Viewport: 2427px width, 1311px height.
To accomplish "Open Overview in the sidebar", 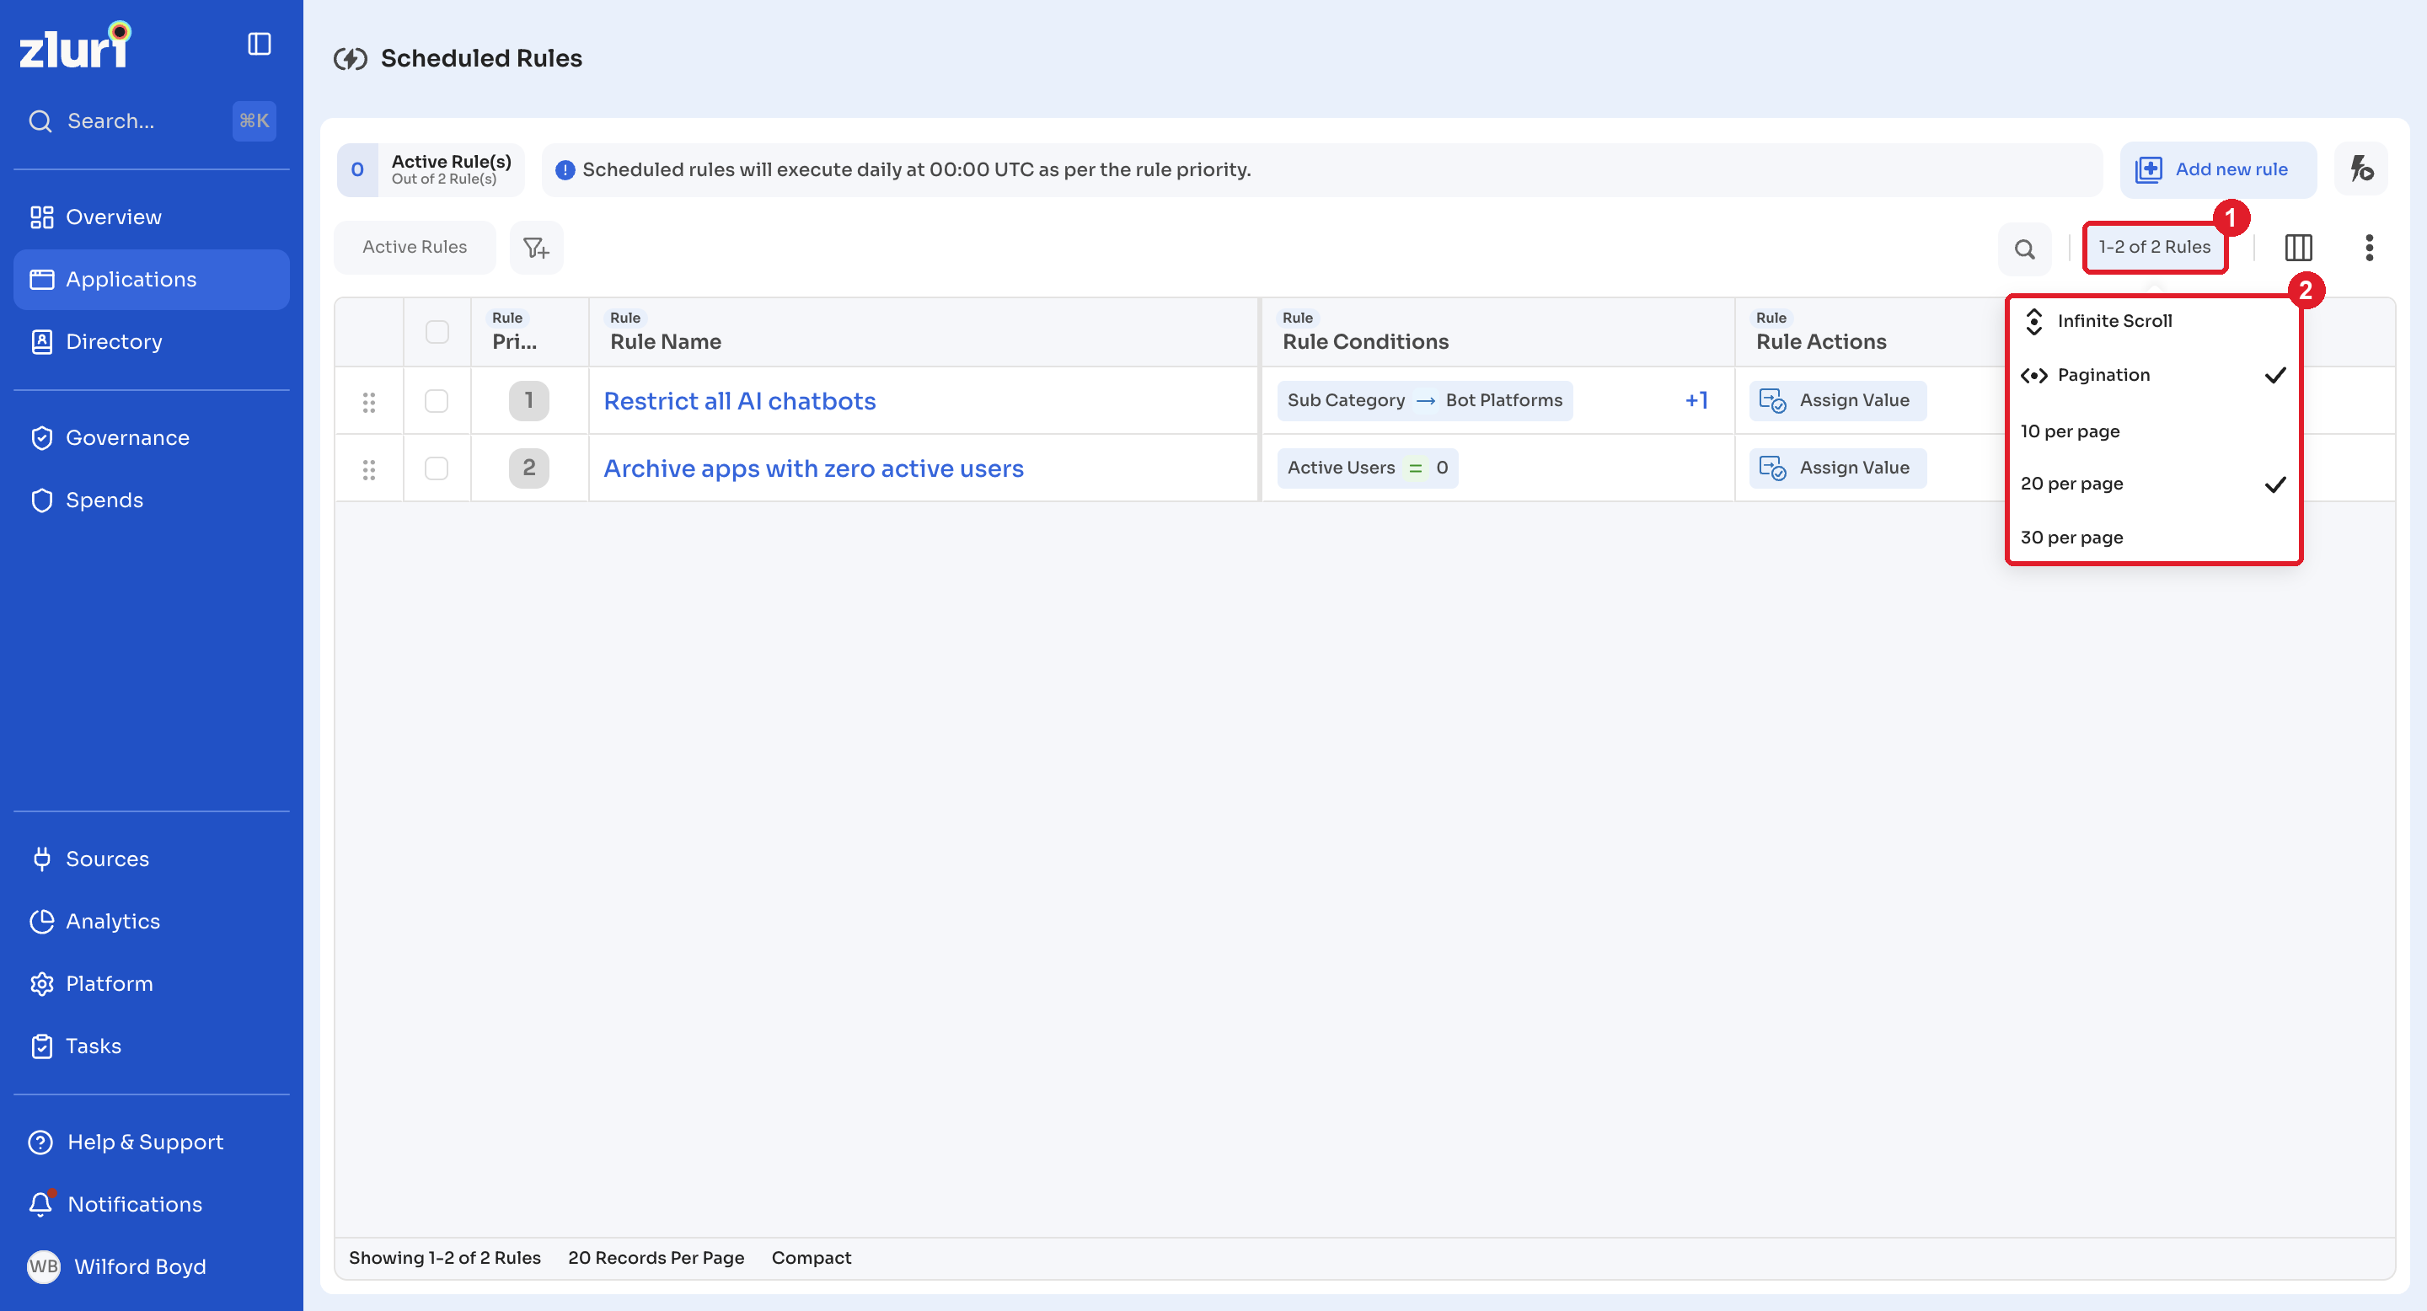I will (151, 217).
